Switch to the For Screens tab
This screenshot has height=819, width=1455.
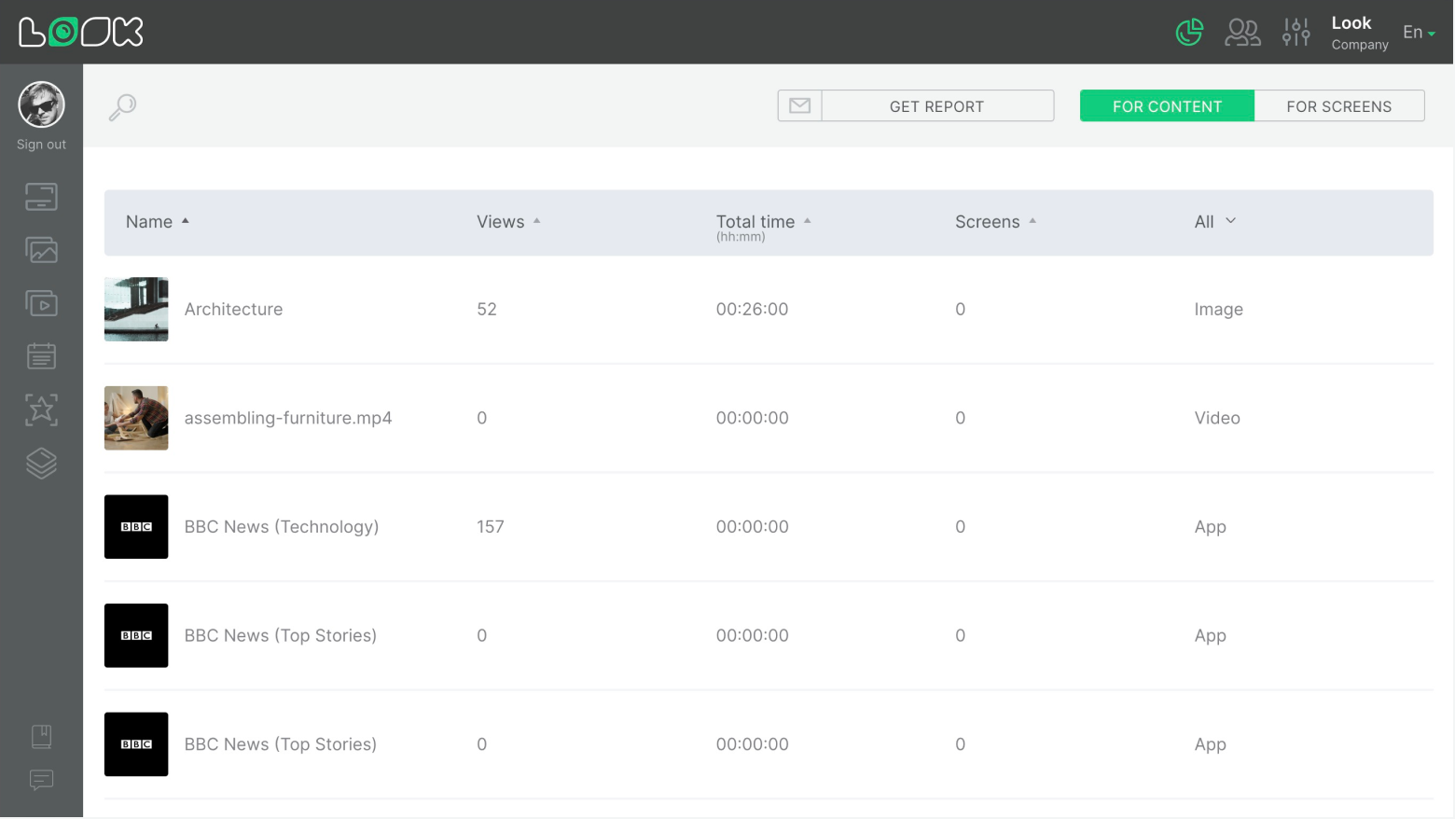pyautogui.click(x=1338, y=106)
